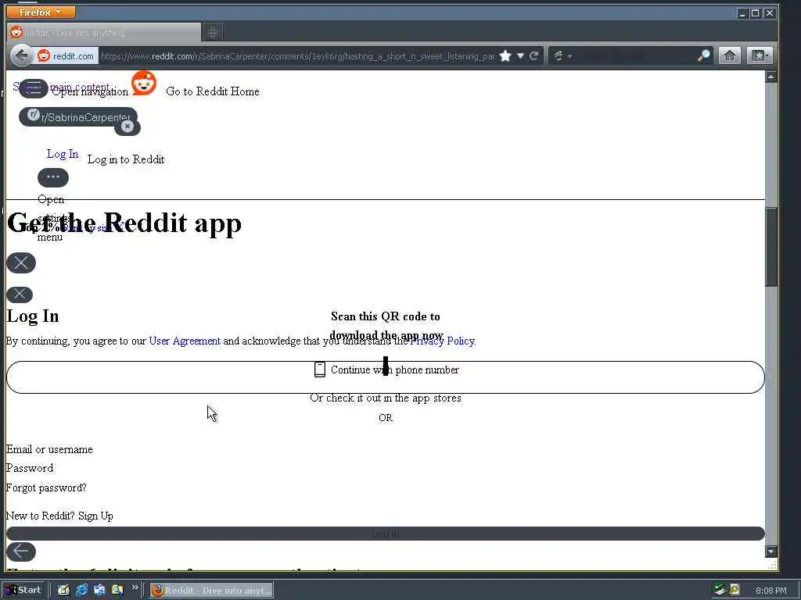Open the search engine selector dropdown
The height and width of the screenshot is (600, 801).
pyautogui.click(x=562, y=56)
